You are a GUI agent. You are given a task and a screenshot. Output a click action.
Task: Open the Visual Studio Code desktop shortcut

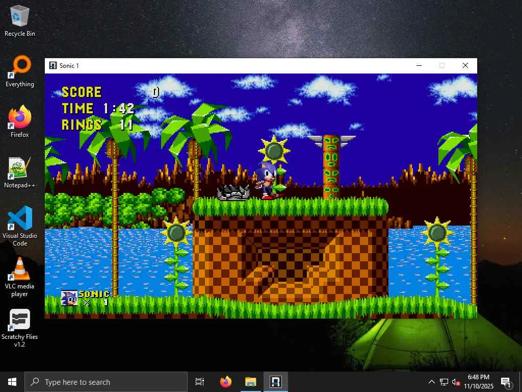(20, 227)
